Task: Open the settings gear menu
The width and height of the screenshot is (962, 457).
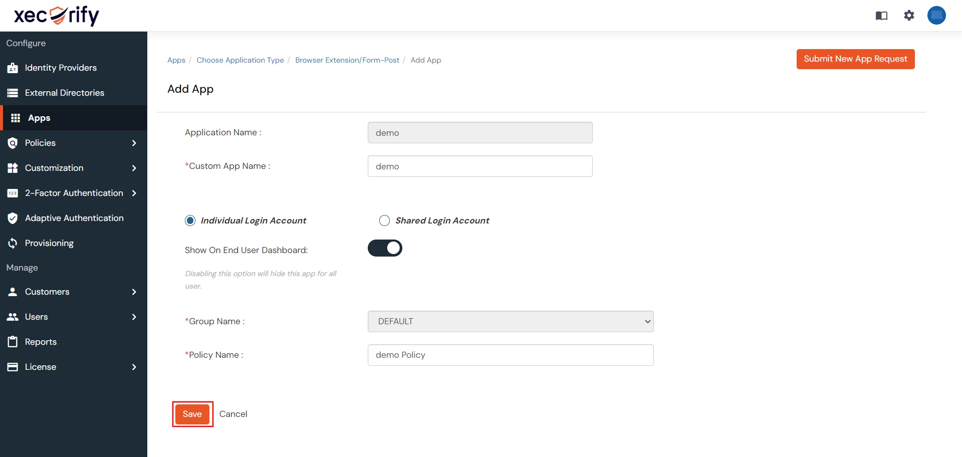Action: click(x=909, y=16)
